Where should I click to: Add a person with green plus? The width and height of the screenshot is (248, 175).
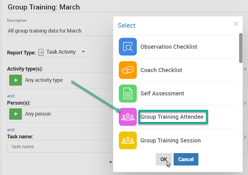click(16, 114)
